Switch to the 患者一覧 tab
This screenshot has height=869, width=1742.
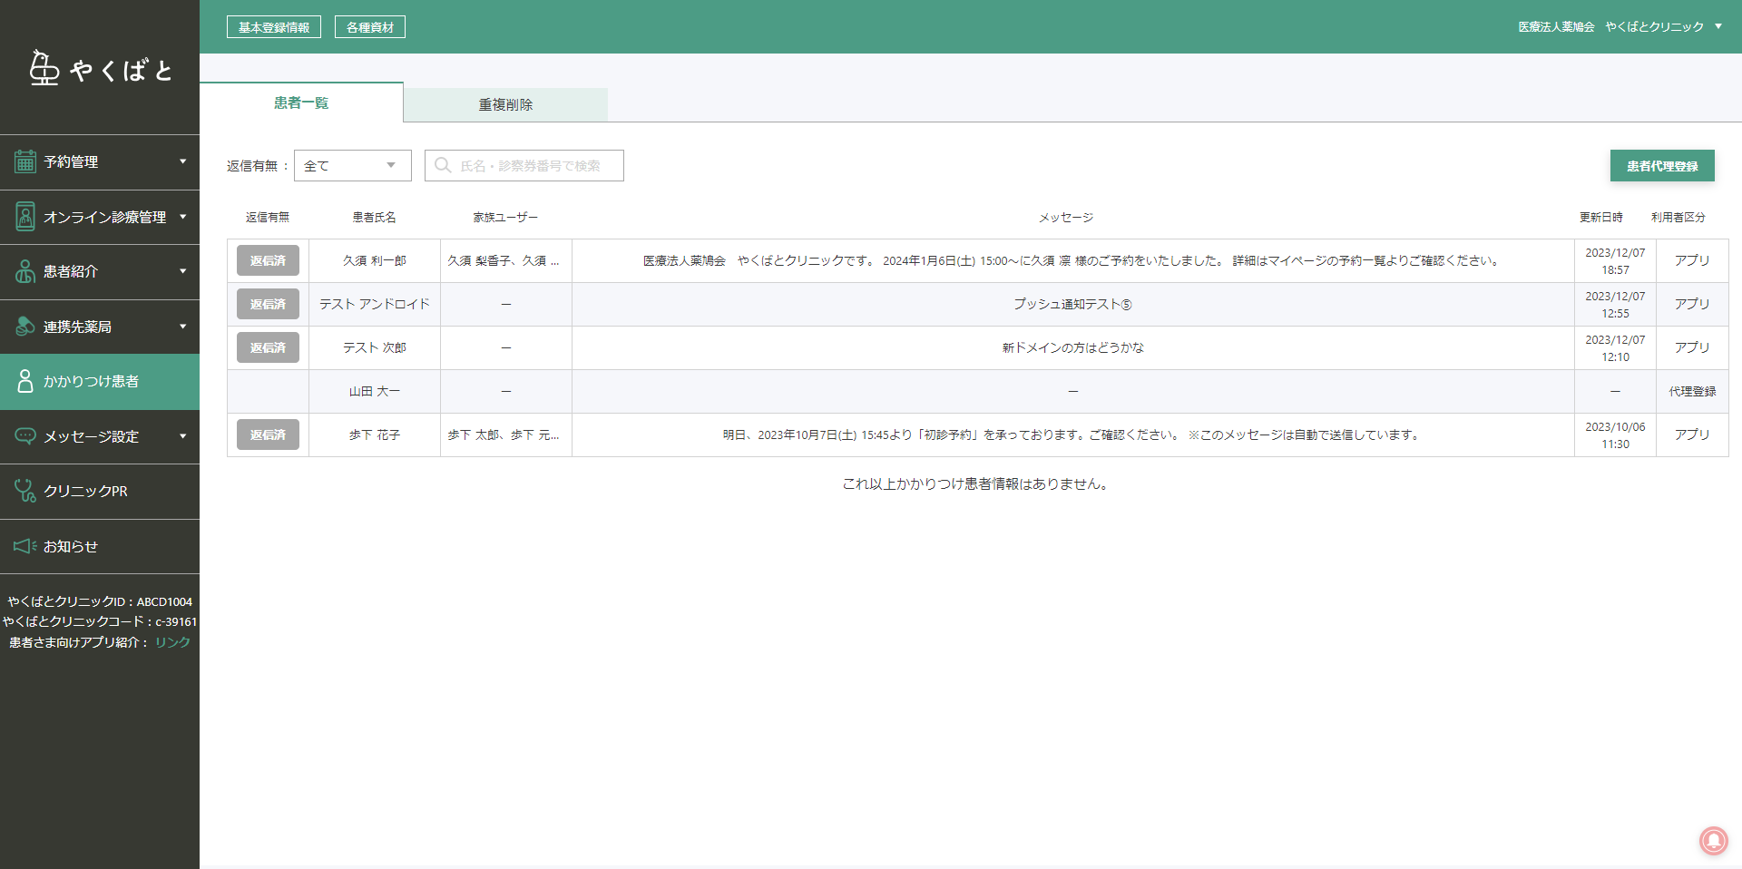pyautogui.click(x=301, y=103)
